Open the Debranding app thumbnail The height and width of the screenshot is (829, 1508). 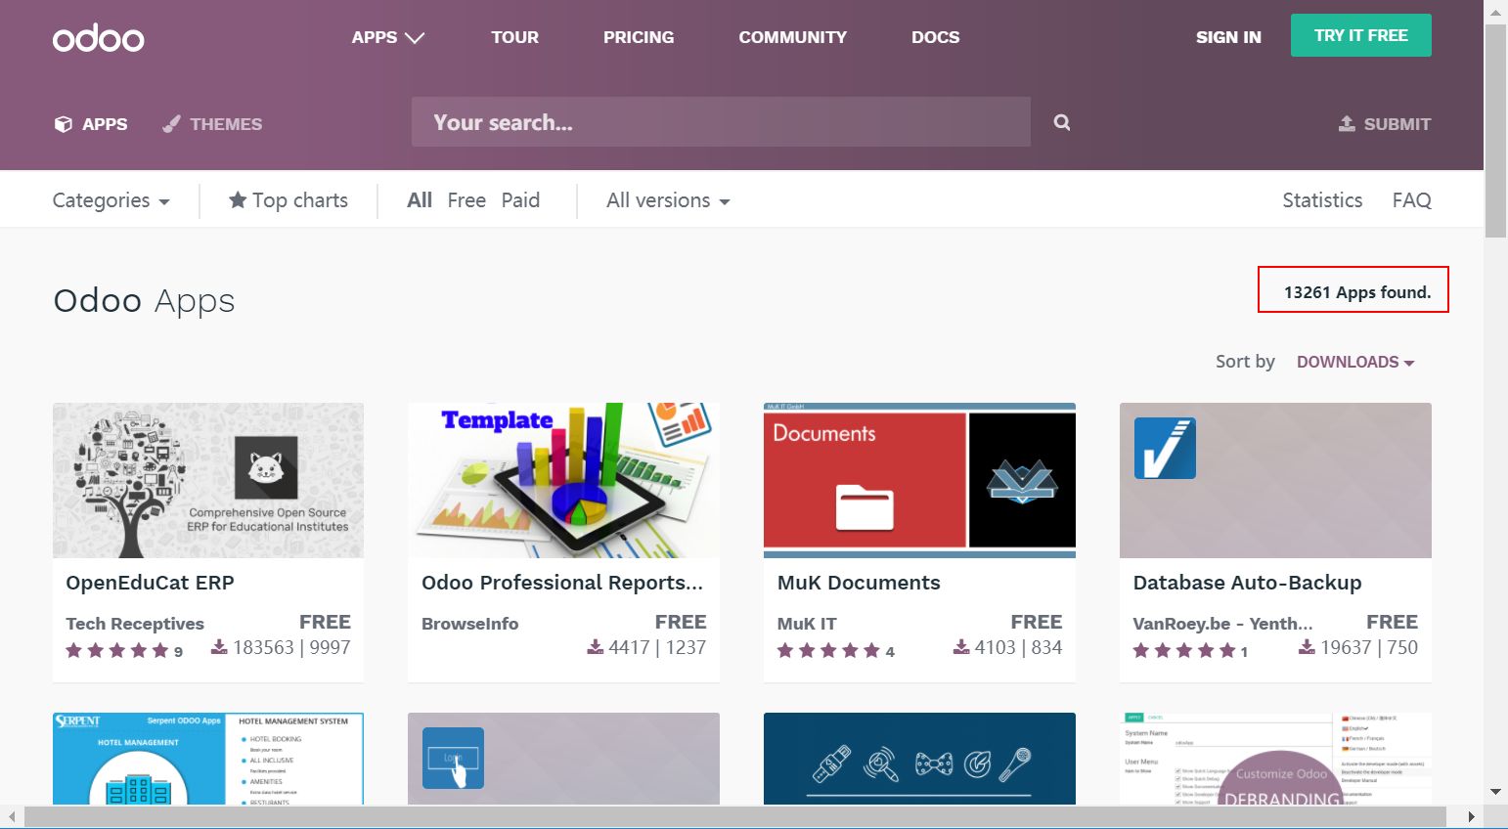click(1275, 759)
